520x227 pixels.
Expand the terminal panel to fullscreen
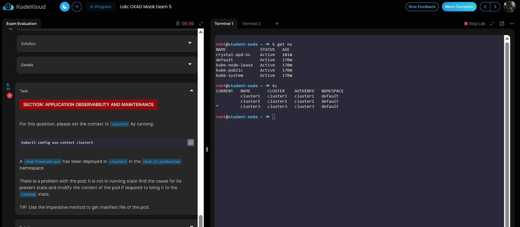click(492, 24)
